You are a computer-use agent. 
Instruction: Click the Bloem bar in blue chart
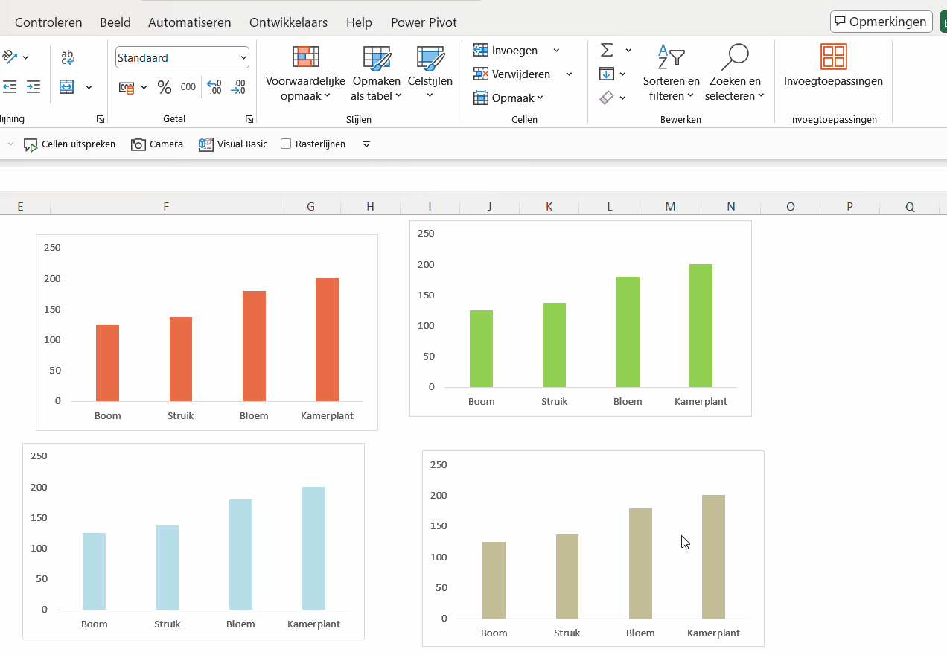(240, 555)
